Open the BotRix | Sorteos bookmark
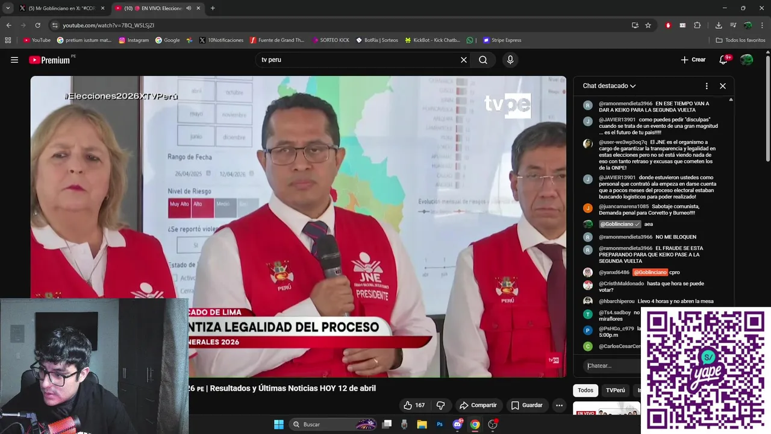This screenshot has height=434, width=771. point(377,40)
